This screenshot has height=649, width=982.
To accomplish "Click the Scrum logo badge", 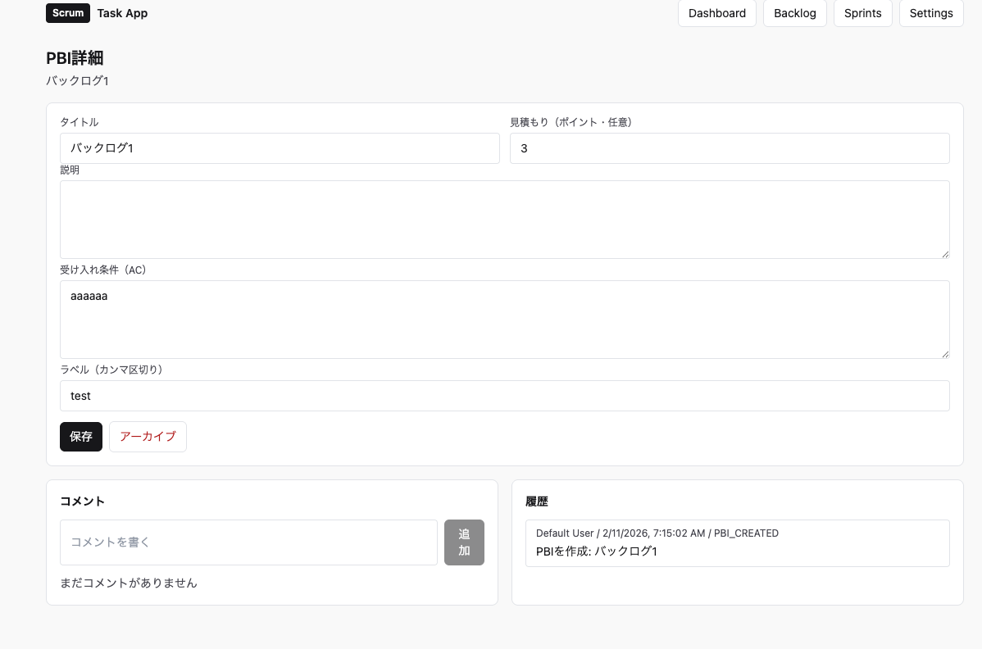I will (68, 13).
